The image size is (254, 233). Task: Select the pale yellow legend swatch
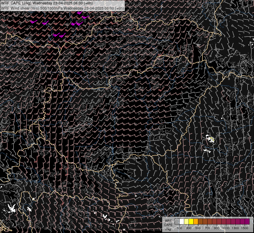tap(187, 221)
